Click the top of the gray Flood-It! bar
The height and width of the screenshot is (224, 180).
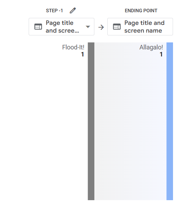click(x=91, y=43)
